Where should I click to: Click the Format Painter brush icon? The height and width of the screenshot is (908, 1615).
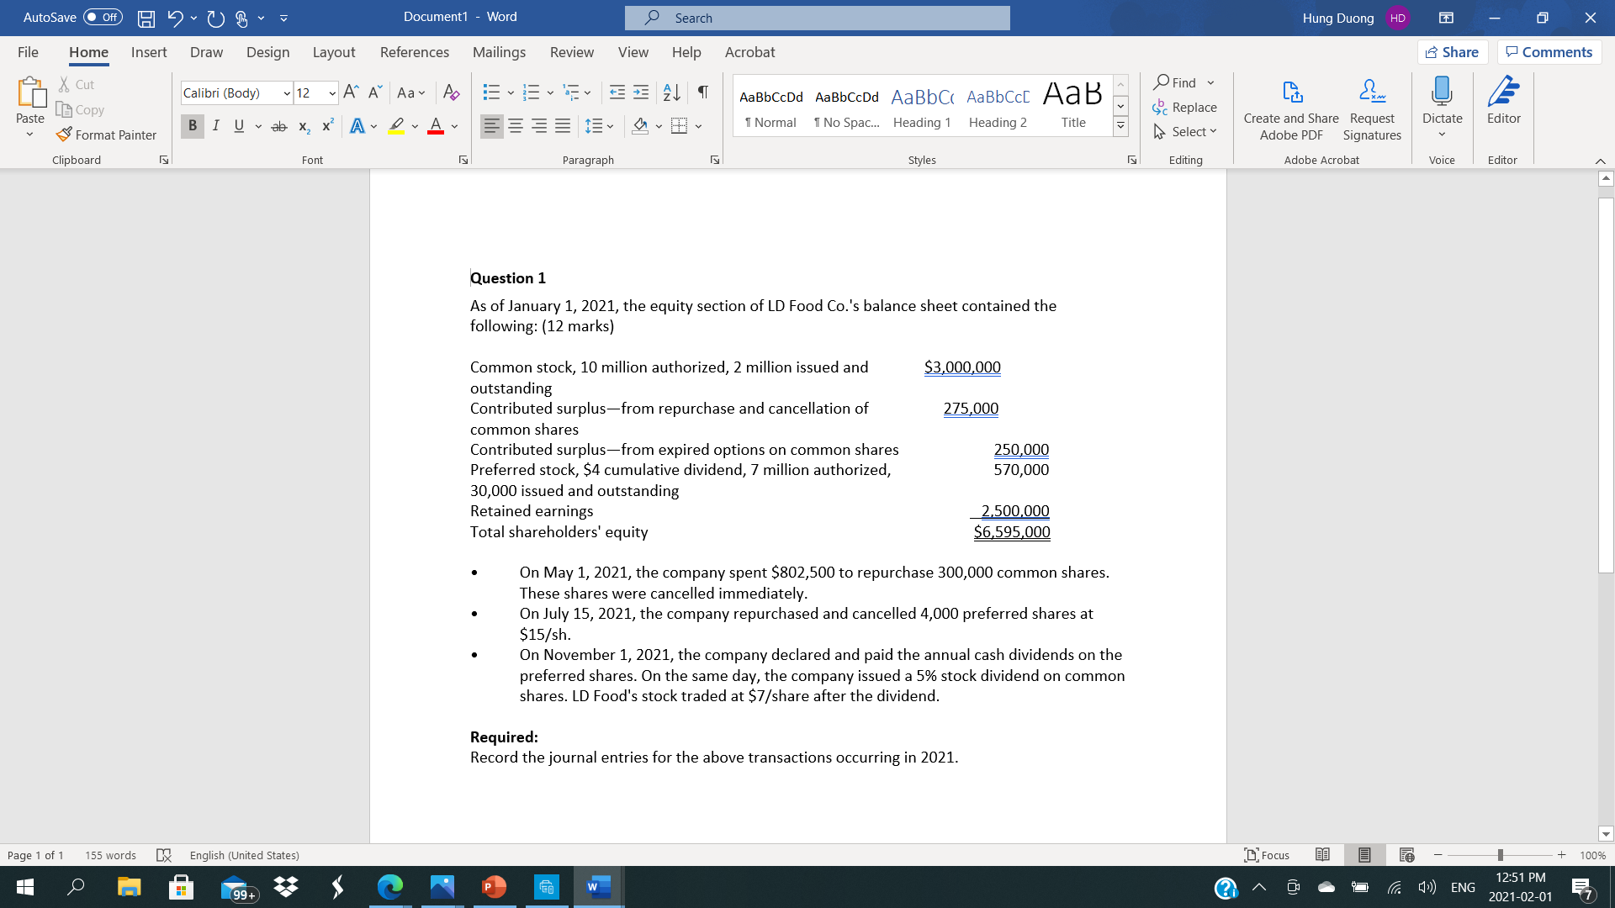(x=64, y=135)
